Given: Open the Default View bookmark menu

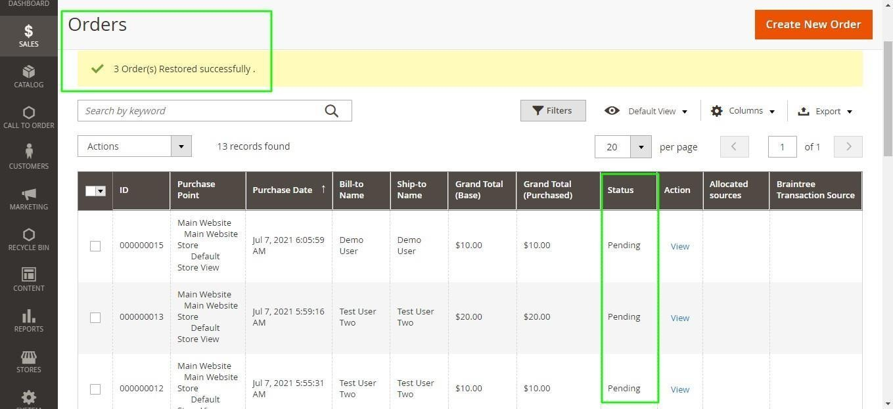Looking at the screenshot, I should pos(646,111).
